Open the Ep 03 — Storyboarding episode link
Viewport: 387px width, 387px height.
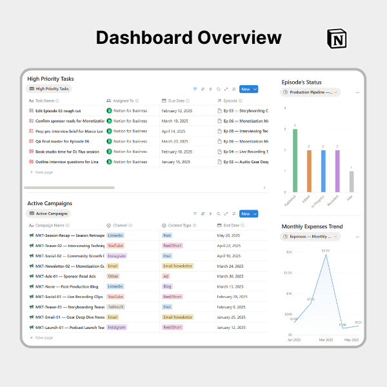(243, 111)
